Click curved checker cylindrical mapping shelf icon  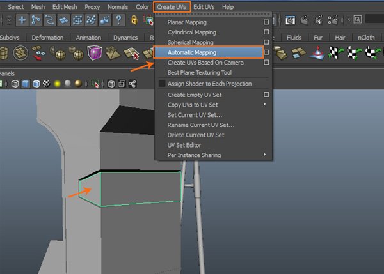[x=355, y=53]
